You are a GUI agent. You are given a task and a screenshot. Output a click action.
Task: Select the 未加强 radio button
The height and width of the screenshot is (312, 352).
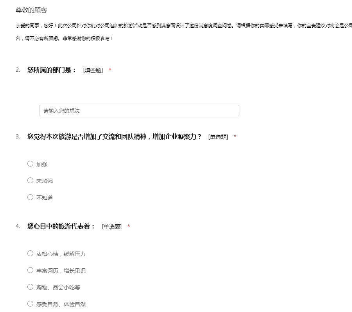click(30, 181)
